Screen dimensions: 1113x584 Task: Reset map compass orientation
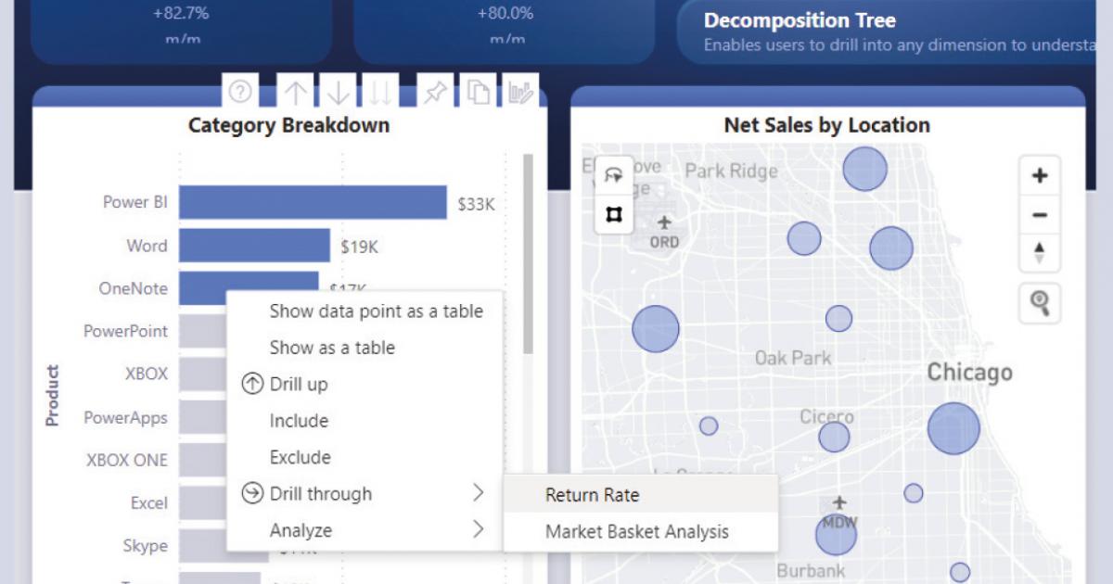click(x=1040, y=252)
